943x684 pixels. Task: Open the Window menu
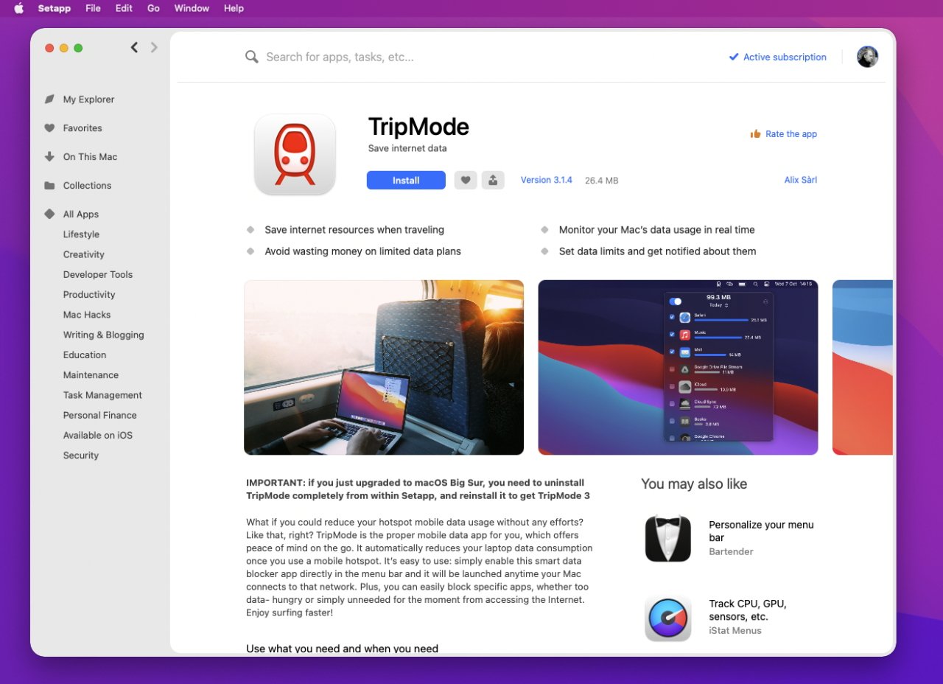point(192,8)
